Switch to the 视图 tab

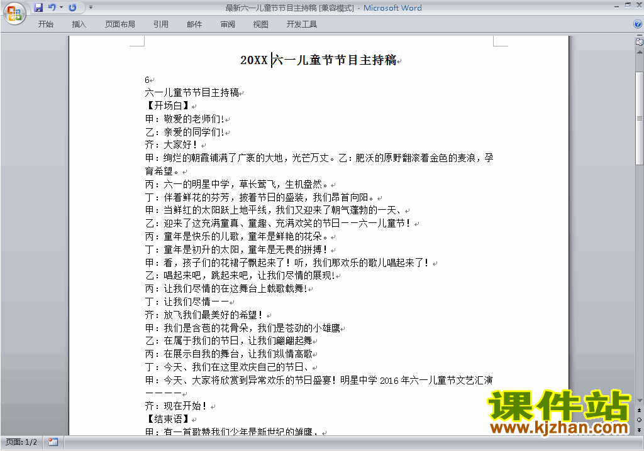(x=260, y=24)
